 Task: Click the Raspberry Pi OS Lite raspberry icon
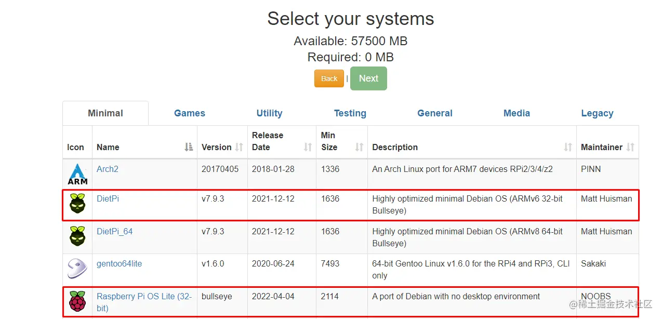(x=77, y=301)
